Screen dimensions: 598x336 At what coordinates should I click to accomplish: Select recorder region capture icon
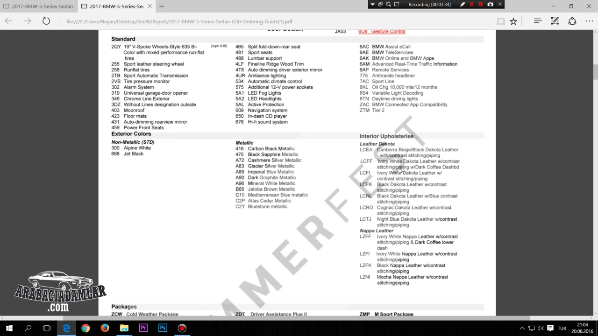point(397,4)
